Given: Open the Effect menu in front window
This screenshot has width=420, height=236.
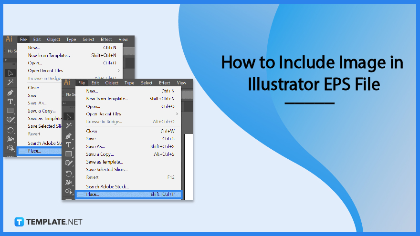Looking at the screenshot, I should 165,83.
